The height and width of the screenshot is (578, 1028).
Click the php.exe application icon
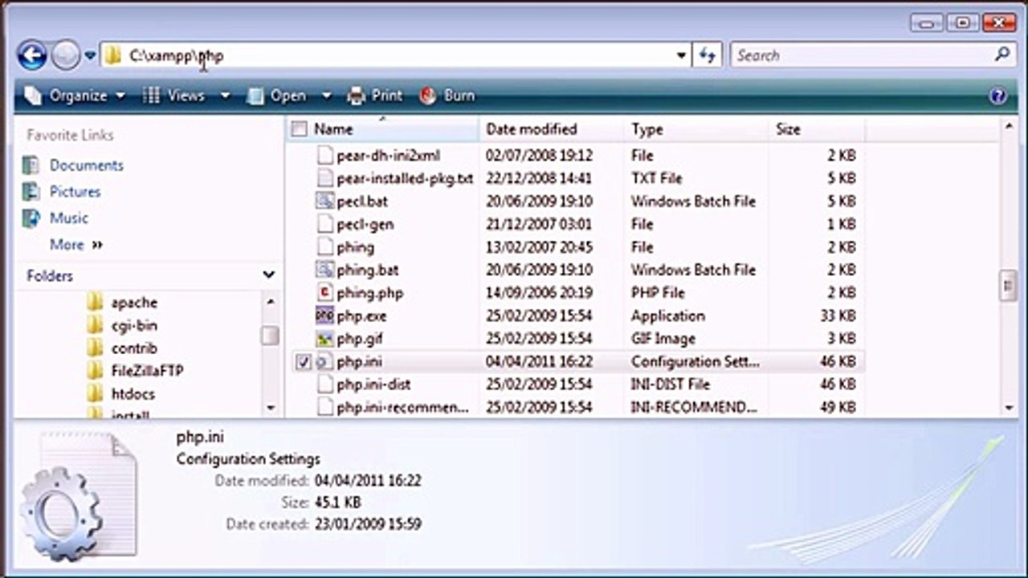324,315
